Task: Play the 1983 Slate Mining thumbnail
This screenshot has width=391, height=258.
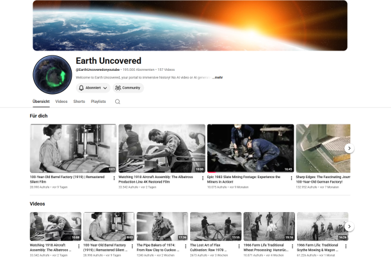Action: (251, 148)
